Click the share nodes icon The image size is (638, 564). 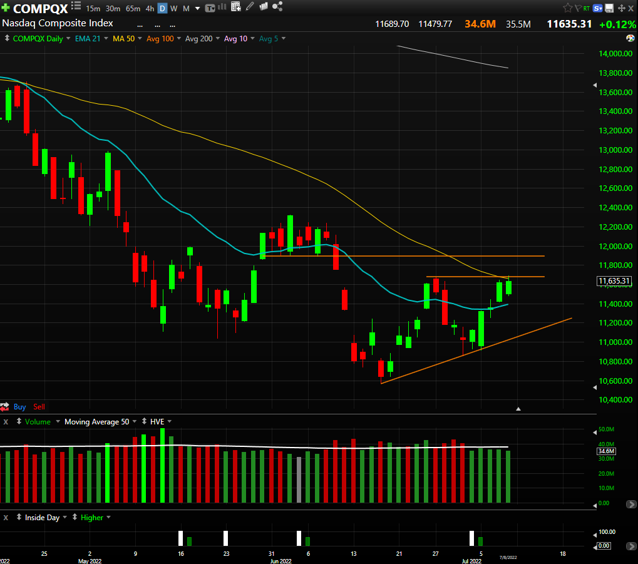click(277, 6)
